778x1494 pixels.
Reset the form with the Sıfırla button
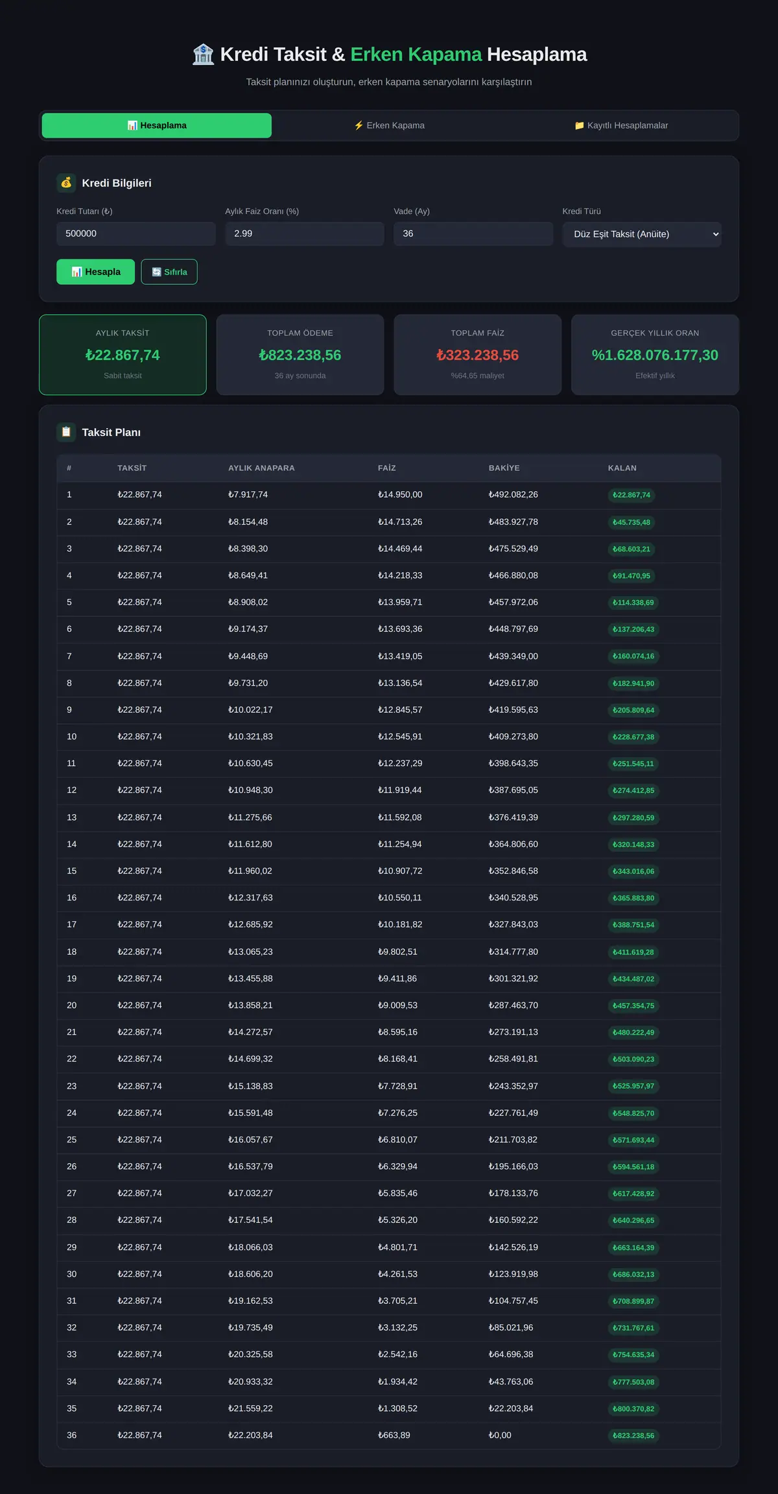169,272
